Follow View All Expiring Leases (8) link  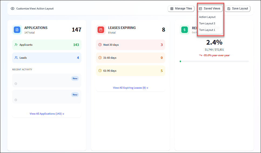click(x=130, y=88)
